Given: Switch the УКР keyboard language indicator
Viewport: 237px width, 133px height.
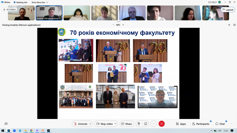Looking at the screenshot, I should click(220, 131).
